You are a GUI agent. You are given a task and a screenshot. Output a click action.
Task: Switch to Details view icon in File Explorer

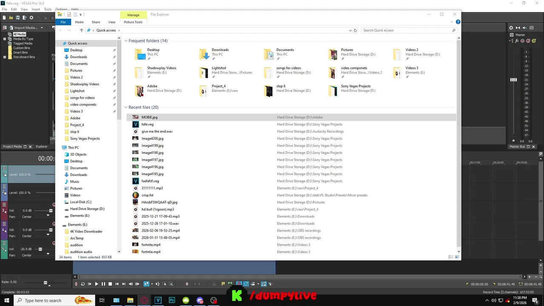click(450, 257)
